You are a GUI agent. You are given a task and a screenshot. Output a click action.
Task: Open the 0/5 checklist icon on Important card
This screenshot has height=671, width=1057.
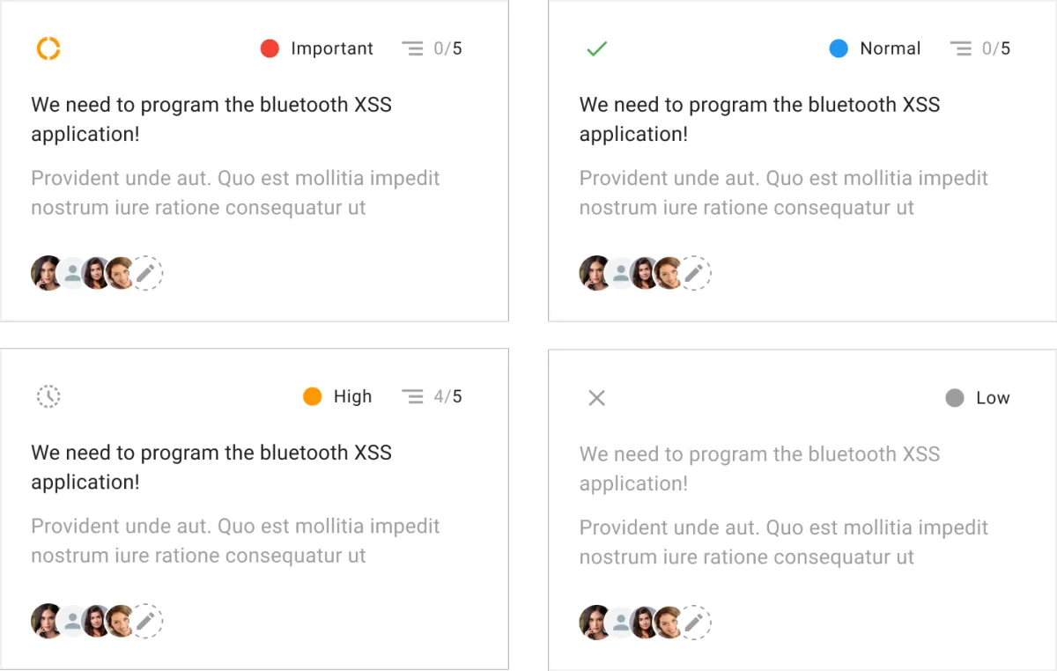(412, 48)
